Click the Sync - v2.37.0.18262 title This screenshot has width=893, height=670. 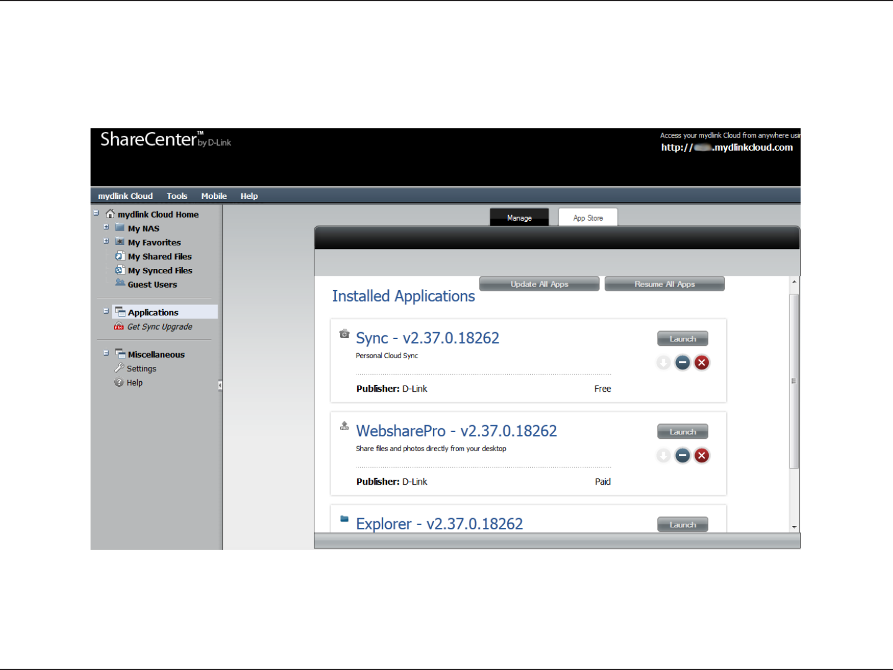click(x=427, y=338)
